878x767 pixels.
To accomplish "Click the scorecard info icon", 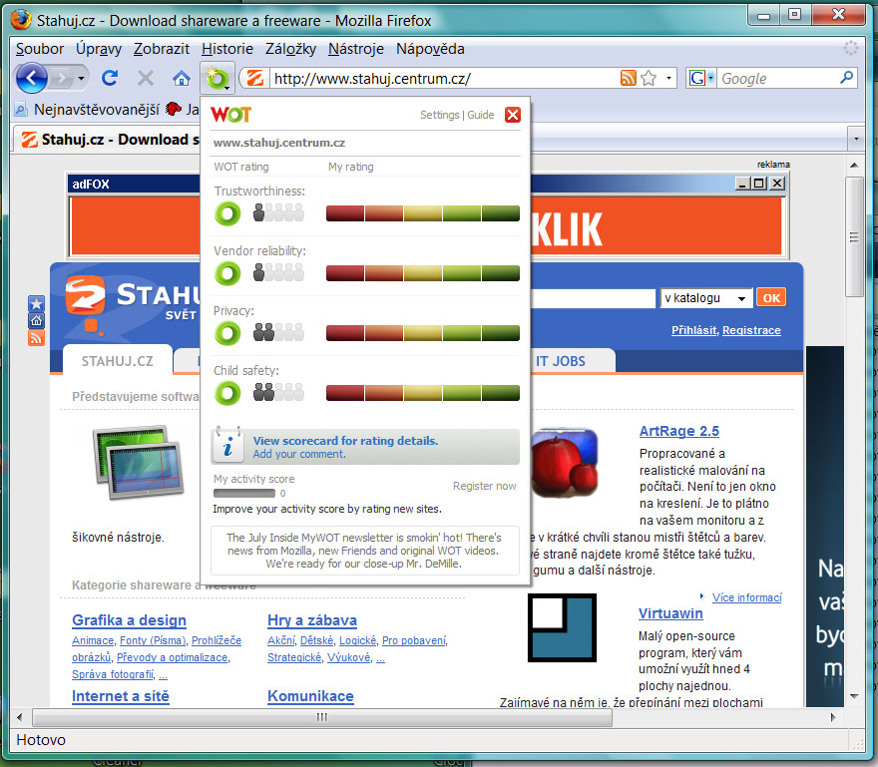I will pos(229,446).
